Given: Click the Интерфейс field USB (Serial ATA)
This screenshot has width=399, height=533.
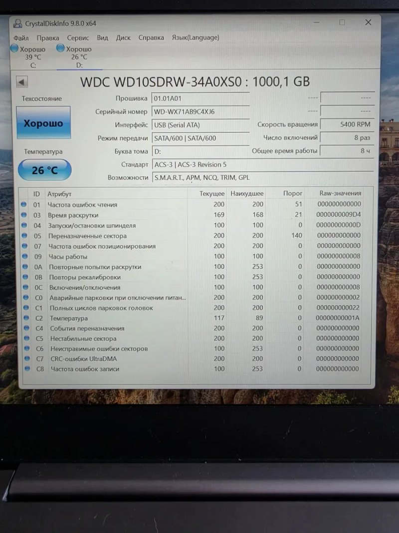Looking at the screenshot, I should pyautogui.click(x=200, y=125).
